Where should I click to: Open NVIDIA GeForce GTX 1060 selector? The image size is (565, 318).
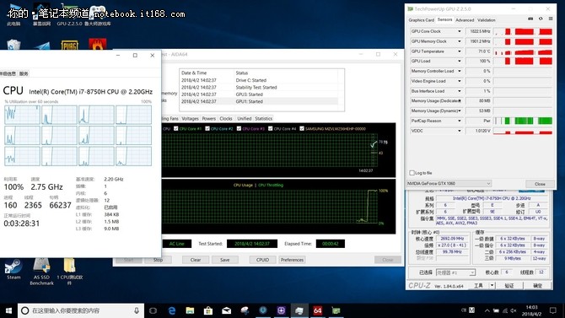(449, 184)
